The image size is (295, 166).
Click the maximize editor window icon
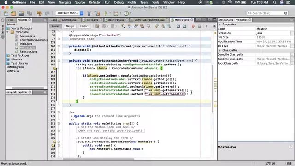(214, 19)
